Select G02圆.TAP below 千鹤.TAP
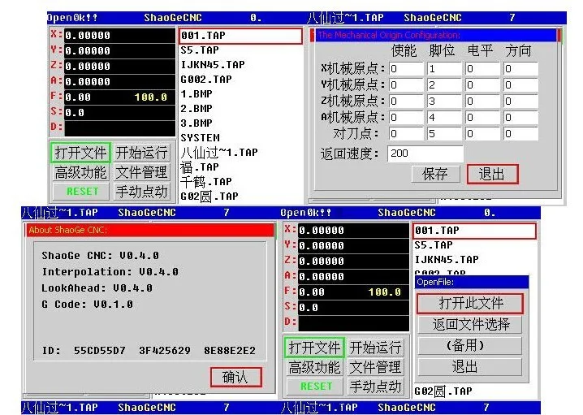The width and height of the screenshot is (583, 415). (x=209, y=197)
